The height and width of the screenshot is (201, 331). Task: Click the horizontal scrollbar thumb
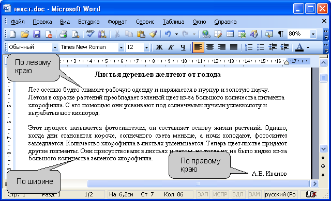point(198,183)
